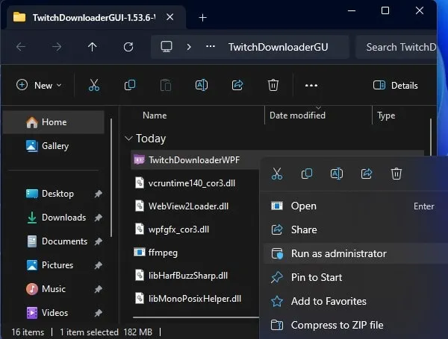Click the pin icon beside Pictures

[x=99, y=265]
